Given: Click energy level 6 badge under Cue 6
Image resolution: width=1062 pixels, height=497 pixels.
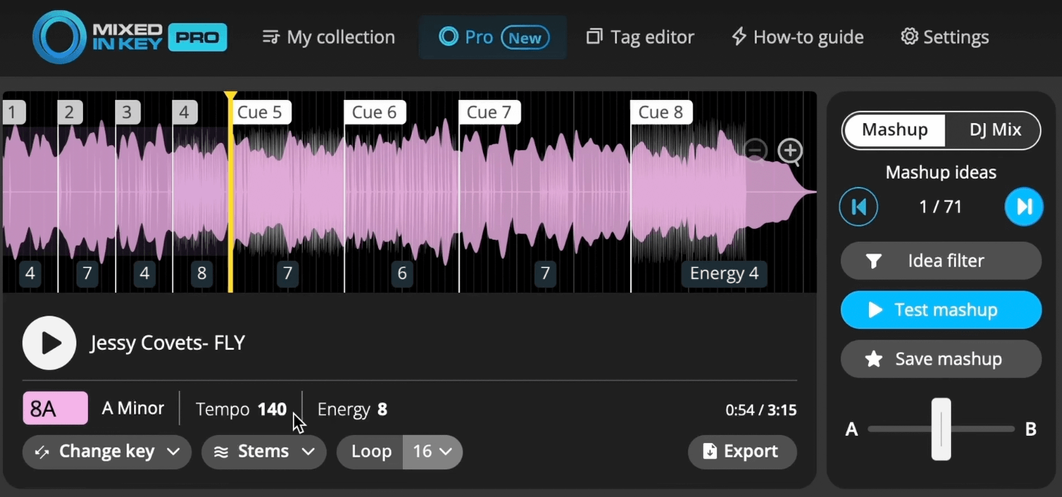Looking at the screenshot, I should (402, 273).
